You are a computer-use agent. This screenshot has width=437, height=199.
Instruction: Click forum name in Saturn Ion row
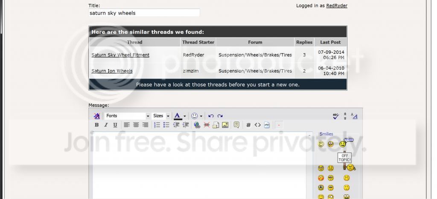tap(255, 71)
